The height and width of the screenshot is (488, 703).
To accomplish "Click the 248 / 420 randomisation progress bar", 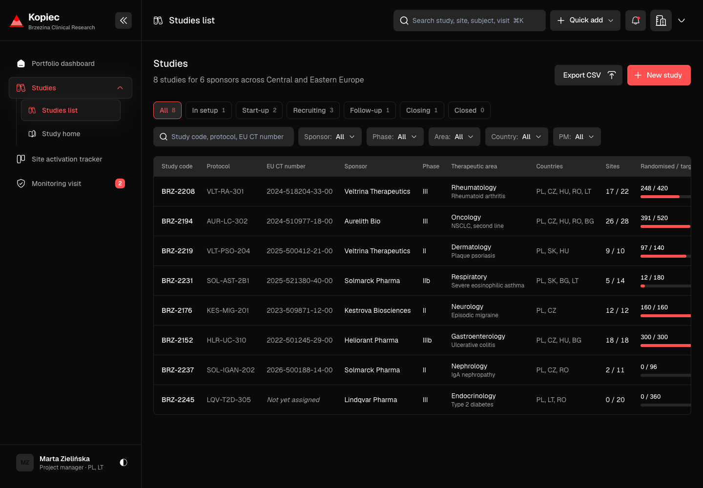I will (665, 197).
